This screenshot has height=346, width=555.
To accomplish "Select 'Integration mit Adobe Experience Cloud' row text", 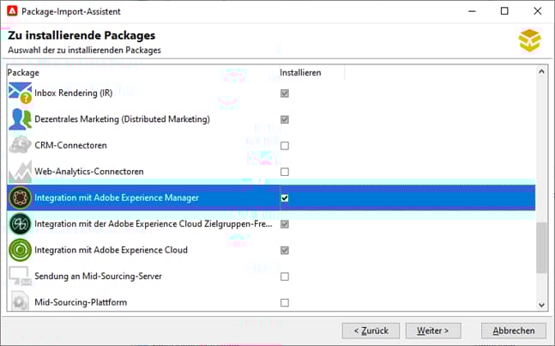I will [x=111, y=250].
